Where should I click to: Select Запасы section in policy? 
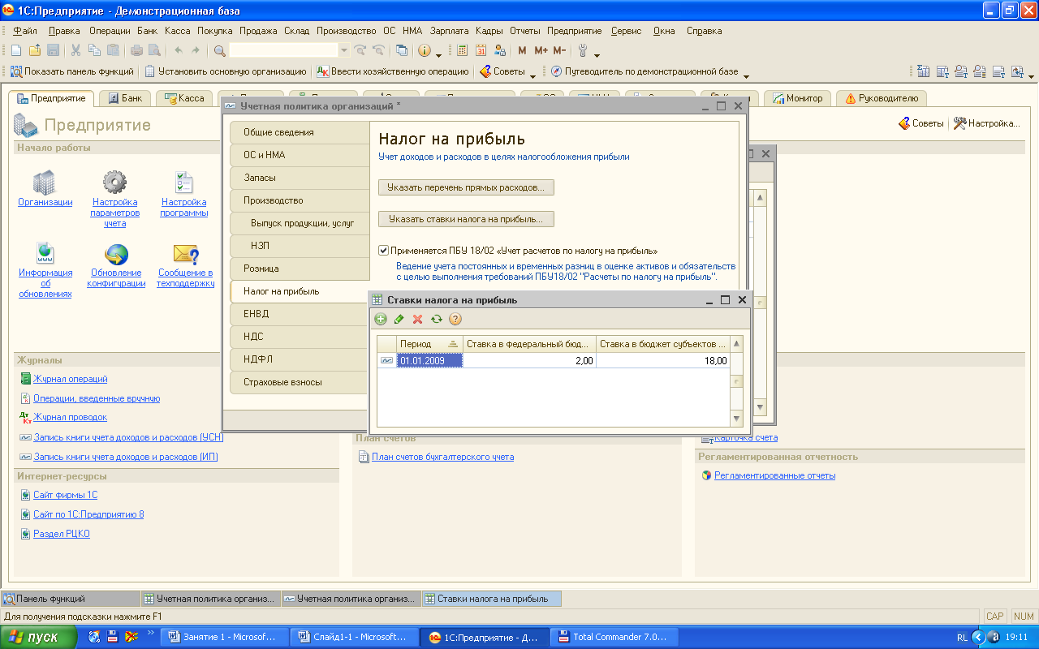(x=299, y=178)
